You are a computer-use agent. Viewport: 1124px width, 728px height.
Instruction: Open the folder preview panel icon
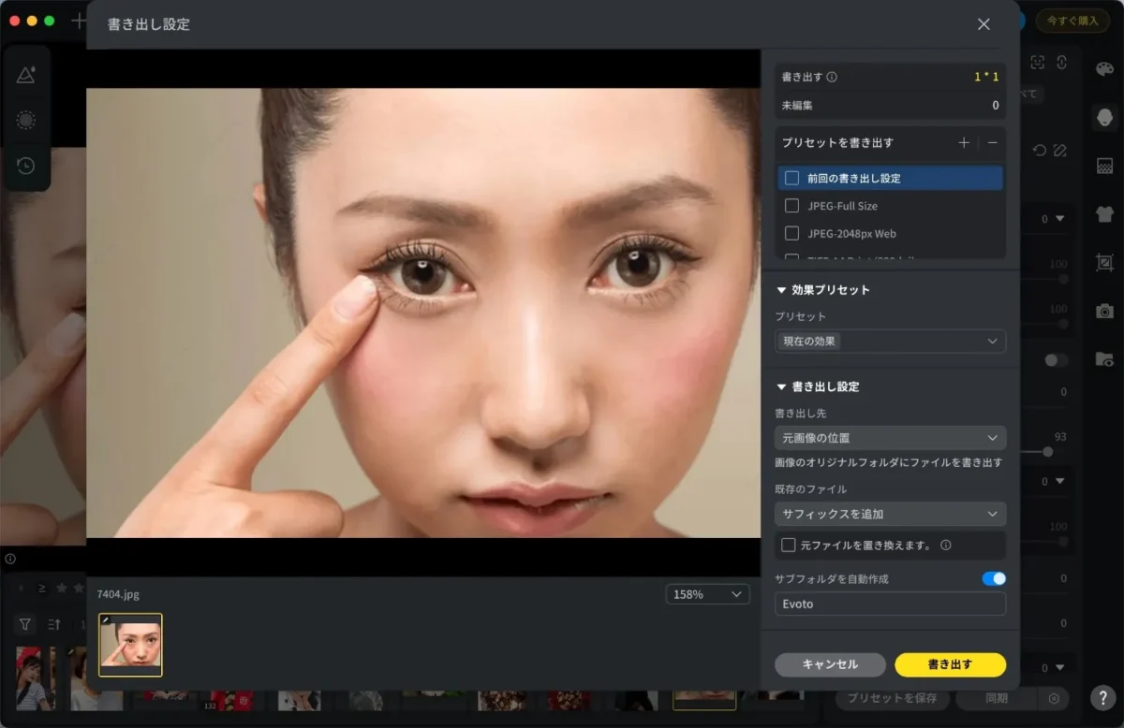point(1104,358)
